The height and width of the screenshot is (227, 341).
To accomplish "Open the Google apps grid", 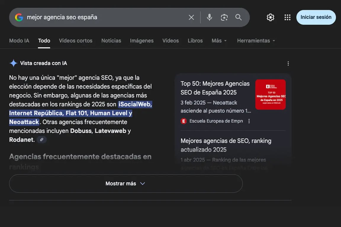I will point(287,17).
